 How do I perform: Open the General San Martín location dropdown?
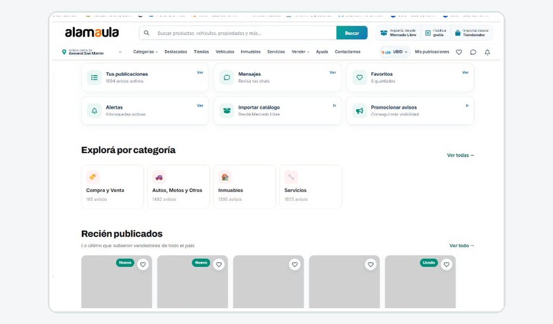pyautogui.click(x=92, y=52)
